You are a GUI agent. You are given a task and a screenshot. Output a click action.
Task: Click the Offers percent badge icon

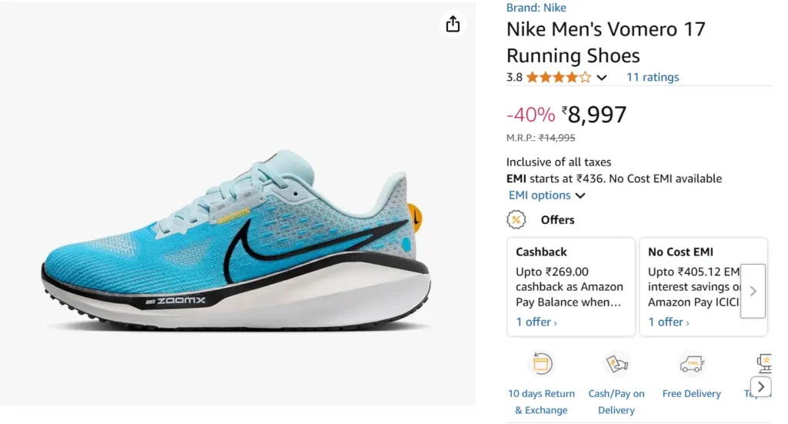pos(516,220)
